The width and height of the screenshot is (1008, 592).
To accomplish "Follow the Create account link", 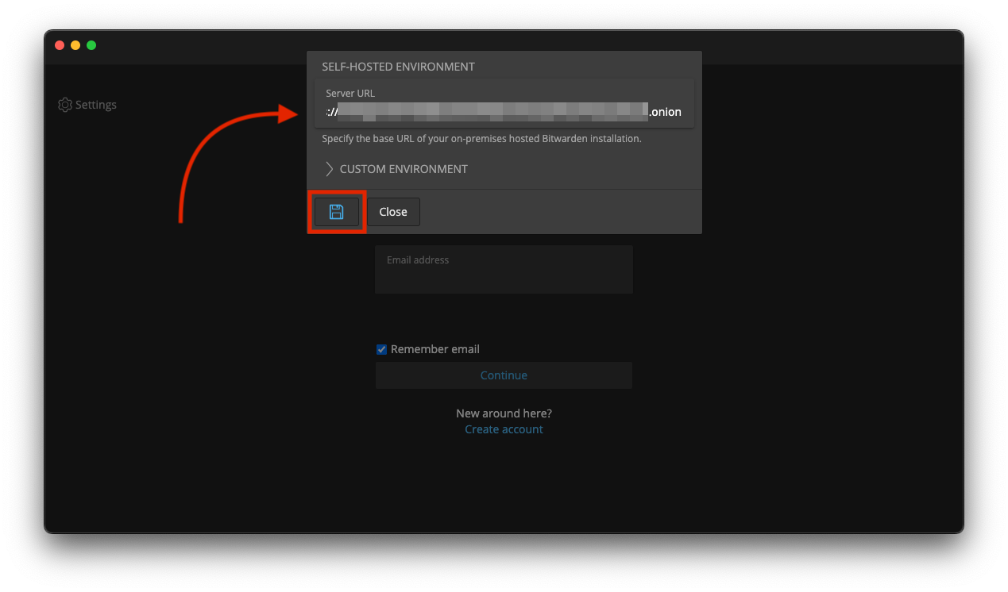I will 504,429.
